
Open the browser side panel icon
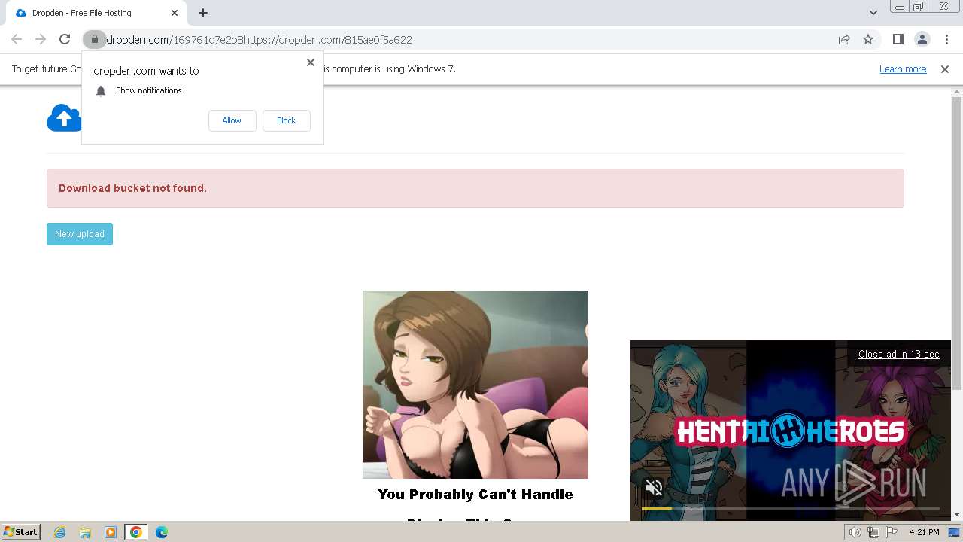898,39
